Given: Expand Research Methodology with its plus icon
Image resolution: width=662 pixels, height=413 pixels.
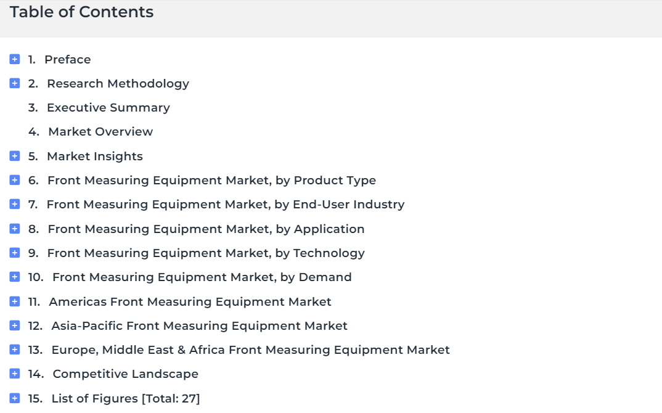Looking at the screenshot, I should tap(14, 83).
